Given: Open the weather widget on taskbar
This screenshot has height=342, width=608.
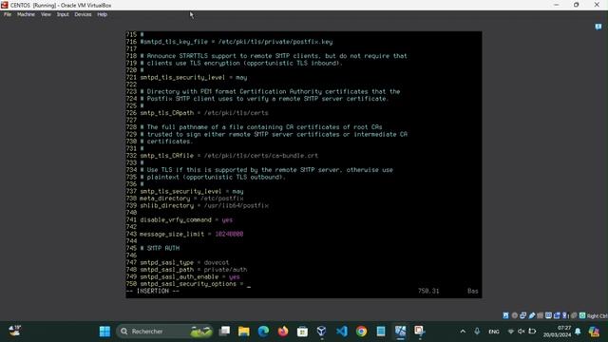Looking at the screenshot, I should [x=15, y=331].
